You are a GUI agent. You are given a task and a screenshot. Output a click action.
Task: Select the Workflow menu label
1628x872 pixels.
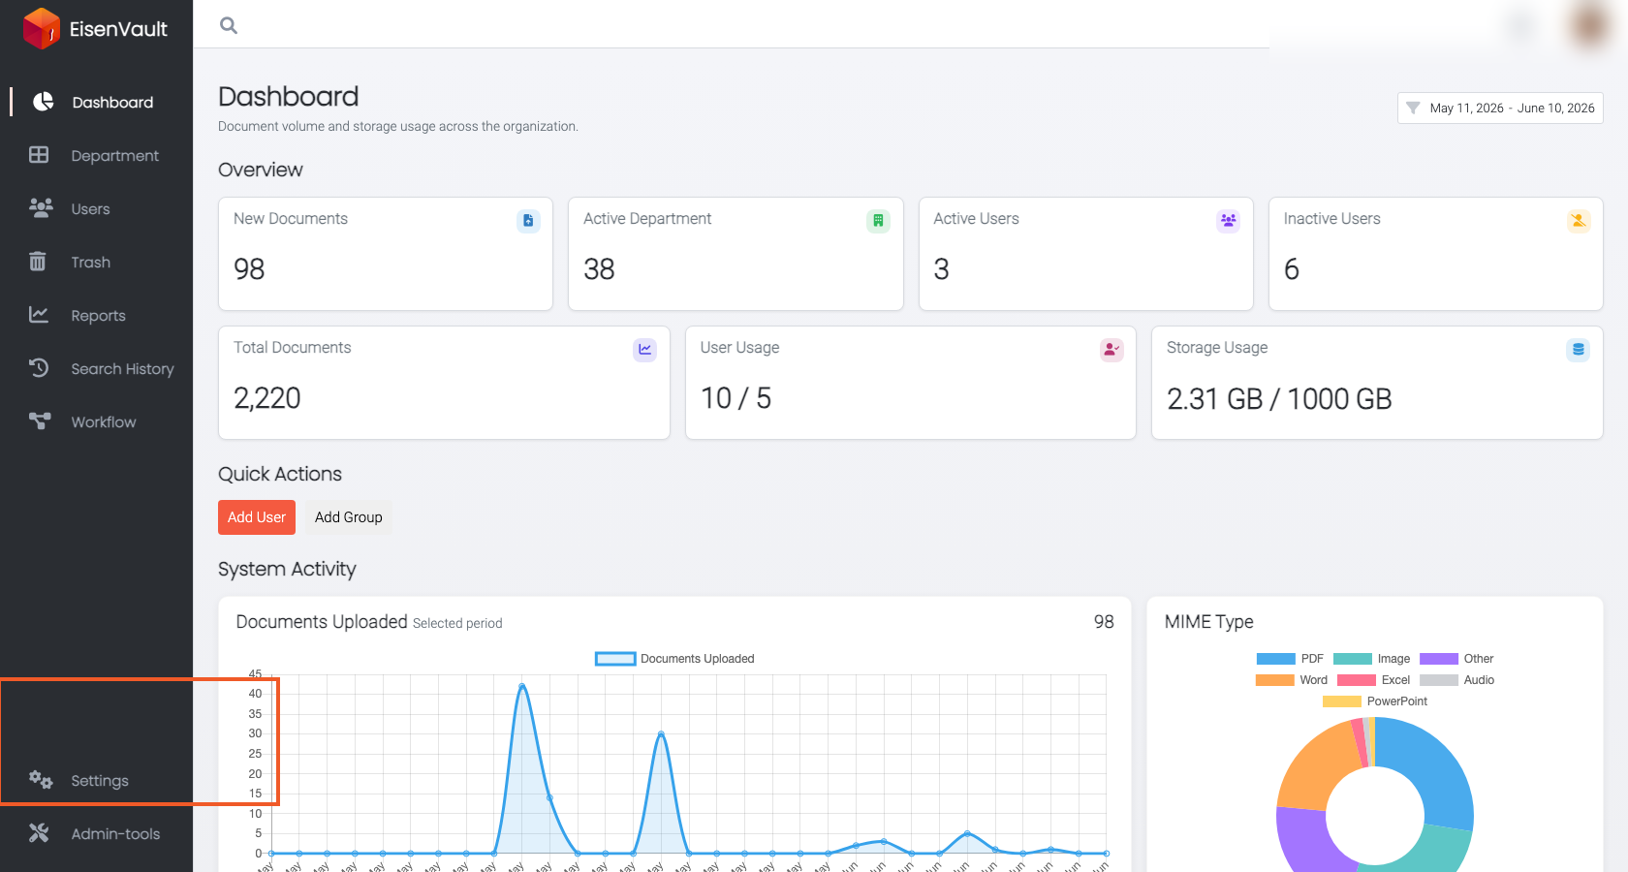pos(104,422)
